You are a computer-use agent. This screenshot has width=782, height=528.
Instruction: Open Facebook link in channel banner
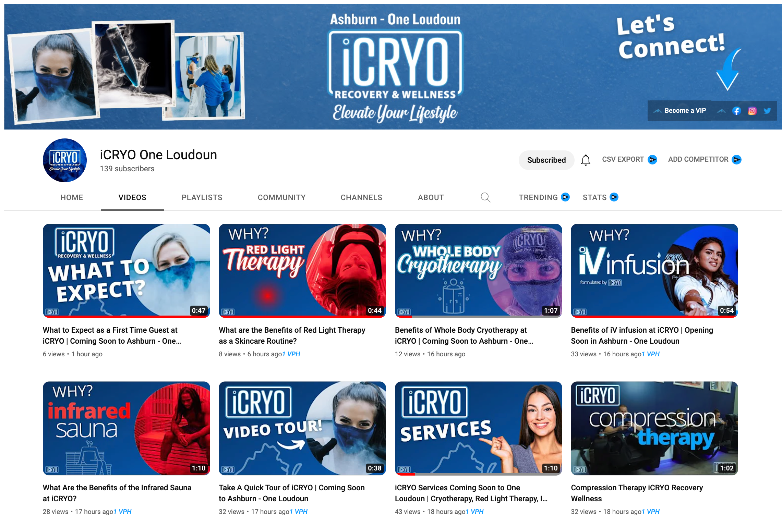tap(736, 111)
